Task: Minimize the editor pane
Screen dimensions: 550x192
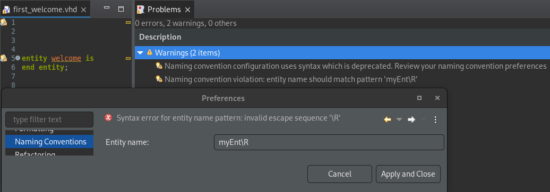Action: [107, 8]
